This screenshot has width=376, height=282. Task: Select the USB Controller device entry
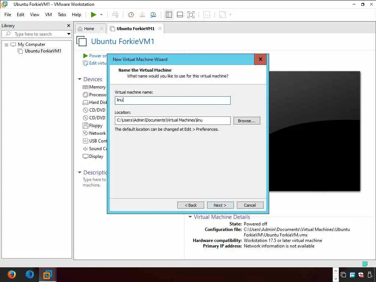[94, 141]
